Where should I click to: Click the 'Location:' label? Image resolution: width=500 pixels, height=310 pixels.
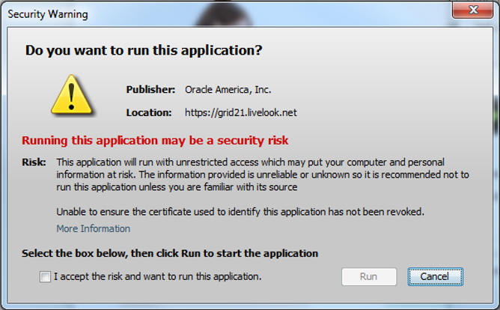(149, 112)
